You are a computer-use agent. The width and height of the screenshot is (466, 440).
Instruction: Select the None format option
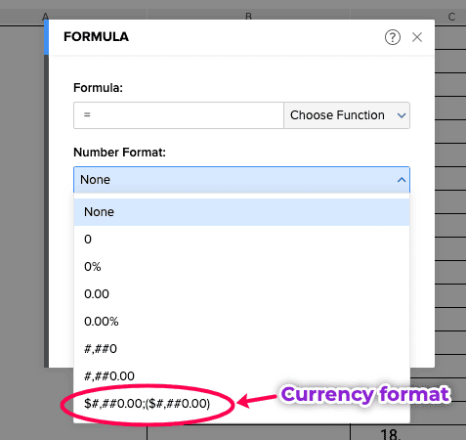(x=241, y=212)
